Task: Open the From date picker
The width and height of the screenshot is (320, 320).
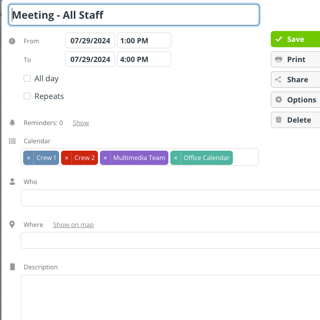Action: coord(90,40)
